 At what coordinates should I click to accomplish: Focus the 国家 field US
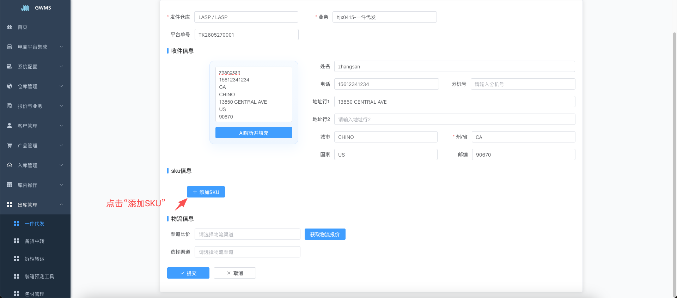point(386,154)
